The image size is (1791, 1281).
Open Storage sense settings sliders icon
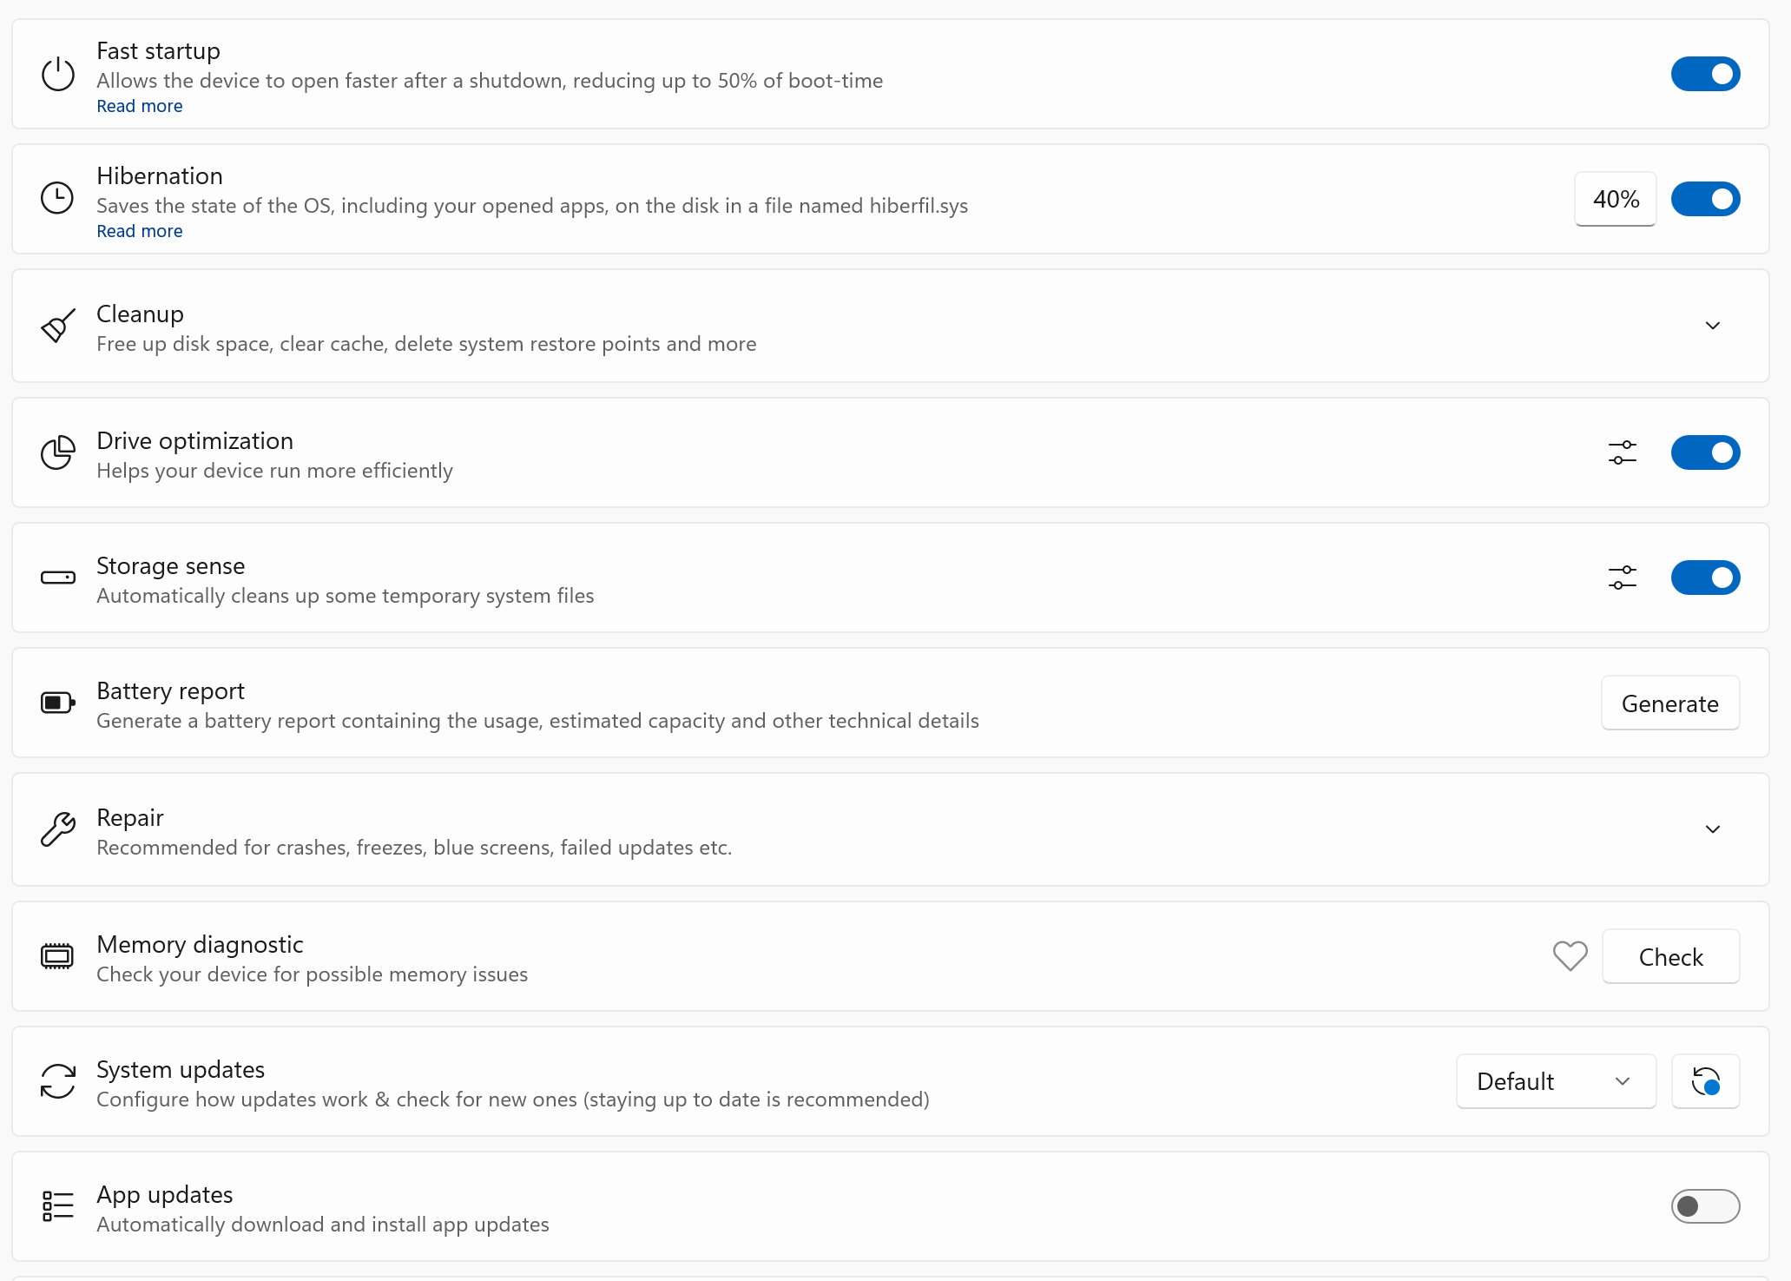[1622, 578]
